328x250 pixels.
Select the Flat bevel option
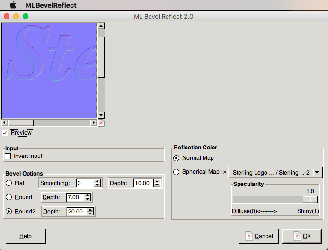[x=9, y=183]
